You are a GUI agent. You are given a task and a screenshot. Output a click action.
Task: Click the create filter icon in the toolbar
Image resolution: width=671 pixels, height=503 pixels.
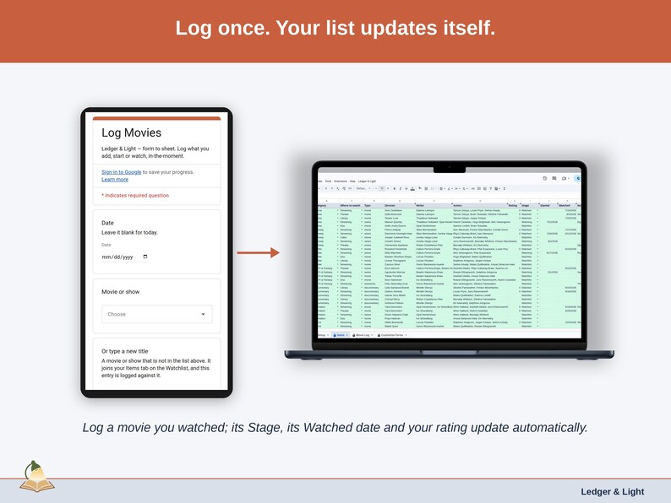490,188
